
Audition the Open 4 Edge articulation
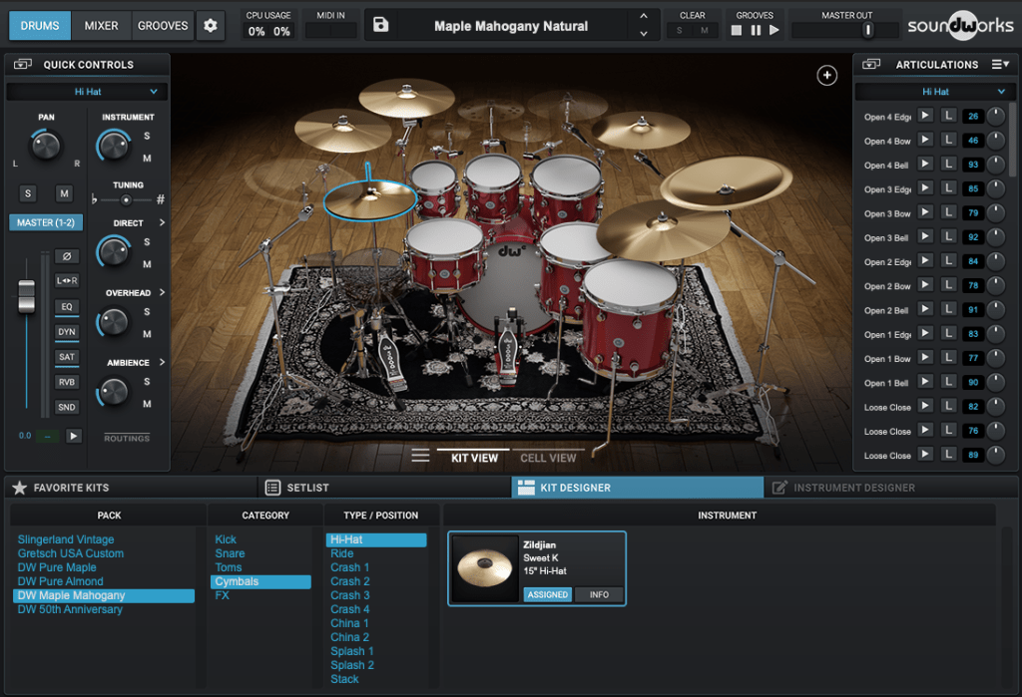(x=925, y=117)
